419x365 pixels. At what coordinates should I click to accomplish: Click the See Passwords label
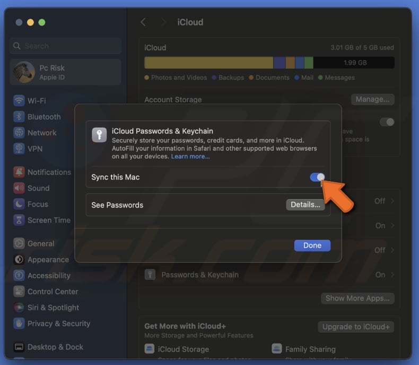tap(117, 205)
